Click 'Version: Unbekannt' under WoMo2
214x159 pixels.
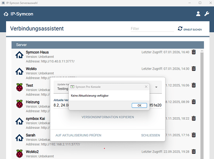(40, 156)
